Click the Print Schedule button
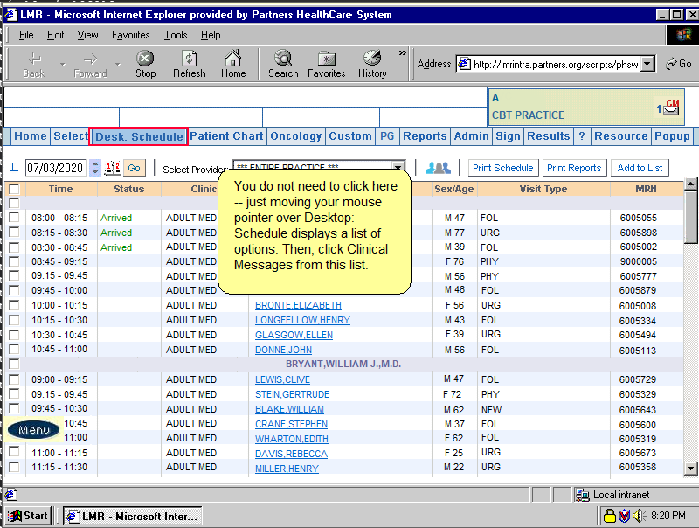This screenshot has width=699, height=528. tap(502, 168)
